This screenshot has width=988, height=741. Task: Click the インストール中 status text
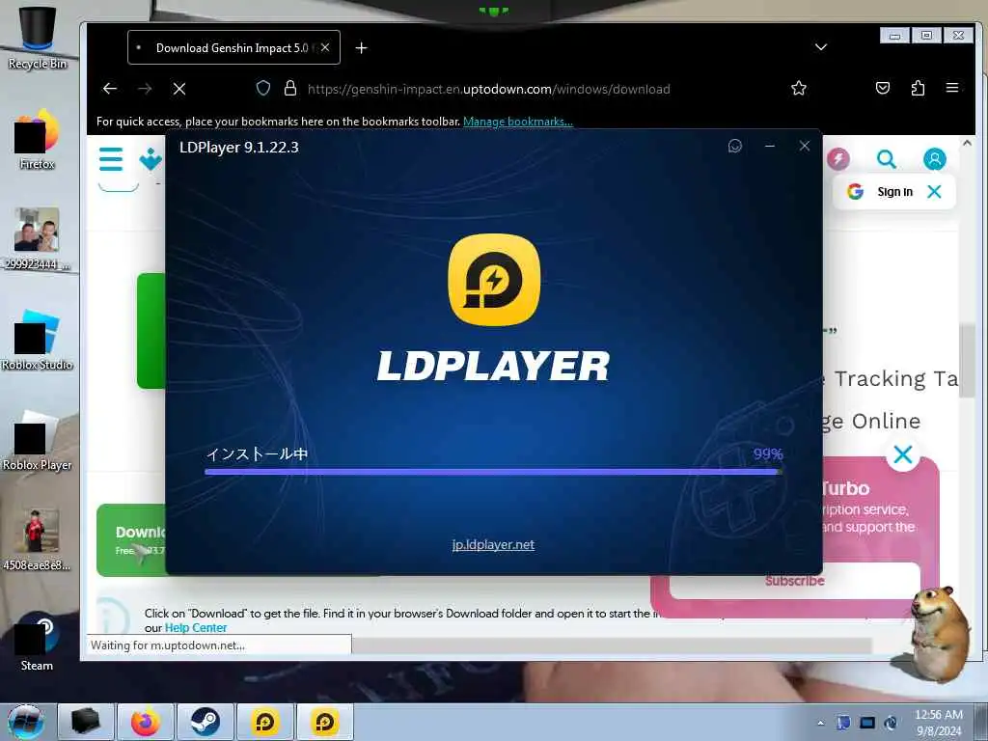click(257, 453)
